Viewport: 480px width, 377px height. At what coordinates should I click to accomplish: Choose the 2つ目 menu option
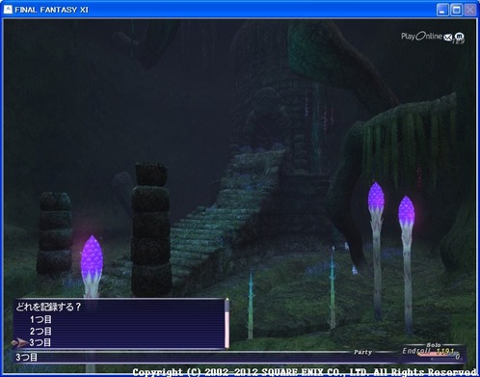pyautogui.click(x=40, y=331)
